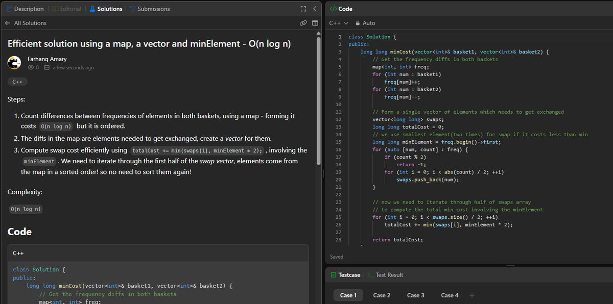Add a new test case with the plus icon

(x=471, y=295)
